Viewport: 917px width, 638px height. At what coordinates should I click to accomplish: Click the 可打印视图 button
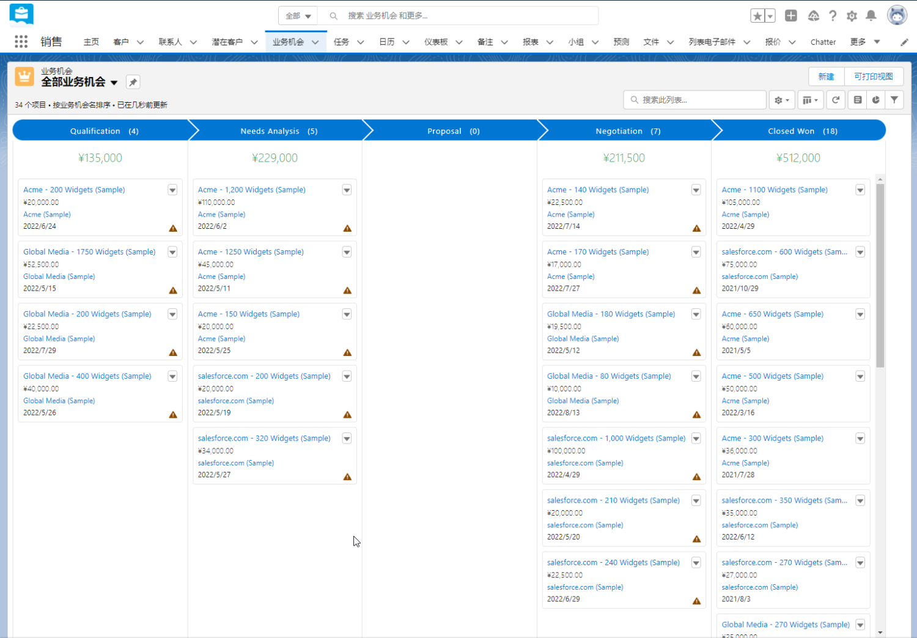tap(874, 76)
